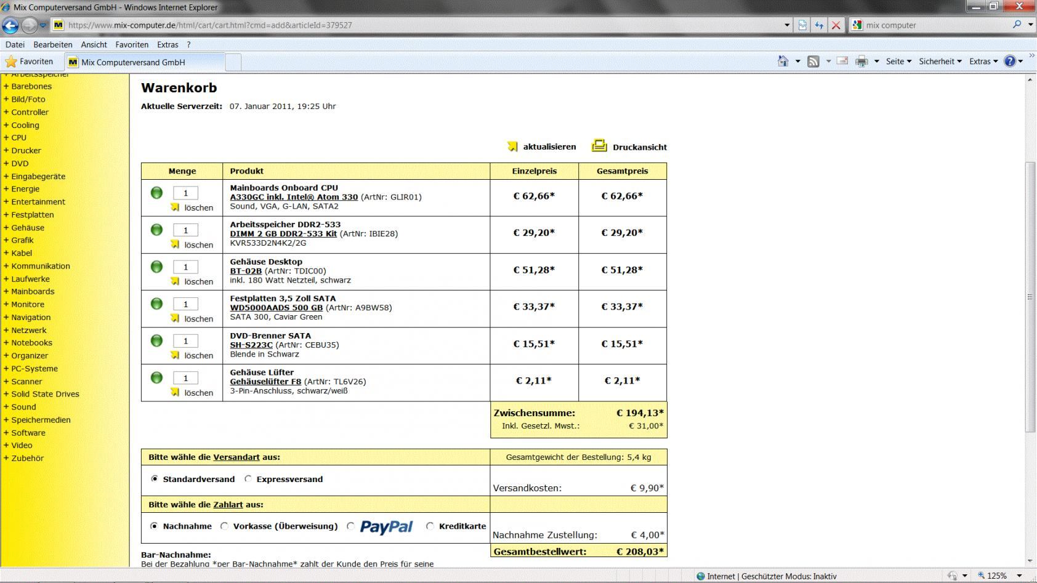
Task: Choose PayPal payment radio button
Action: [351, 526]
